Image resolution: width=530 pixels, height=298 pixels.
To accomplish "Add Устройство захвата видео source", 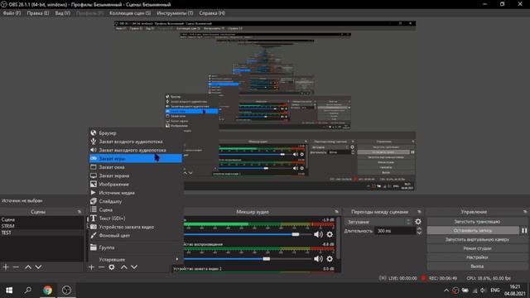I will tap(135, 227).
